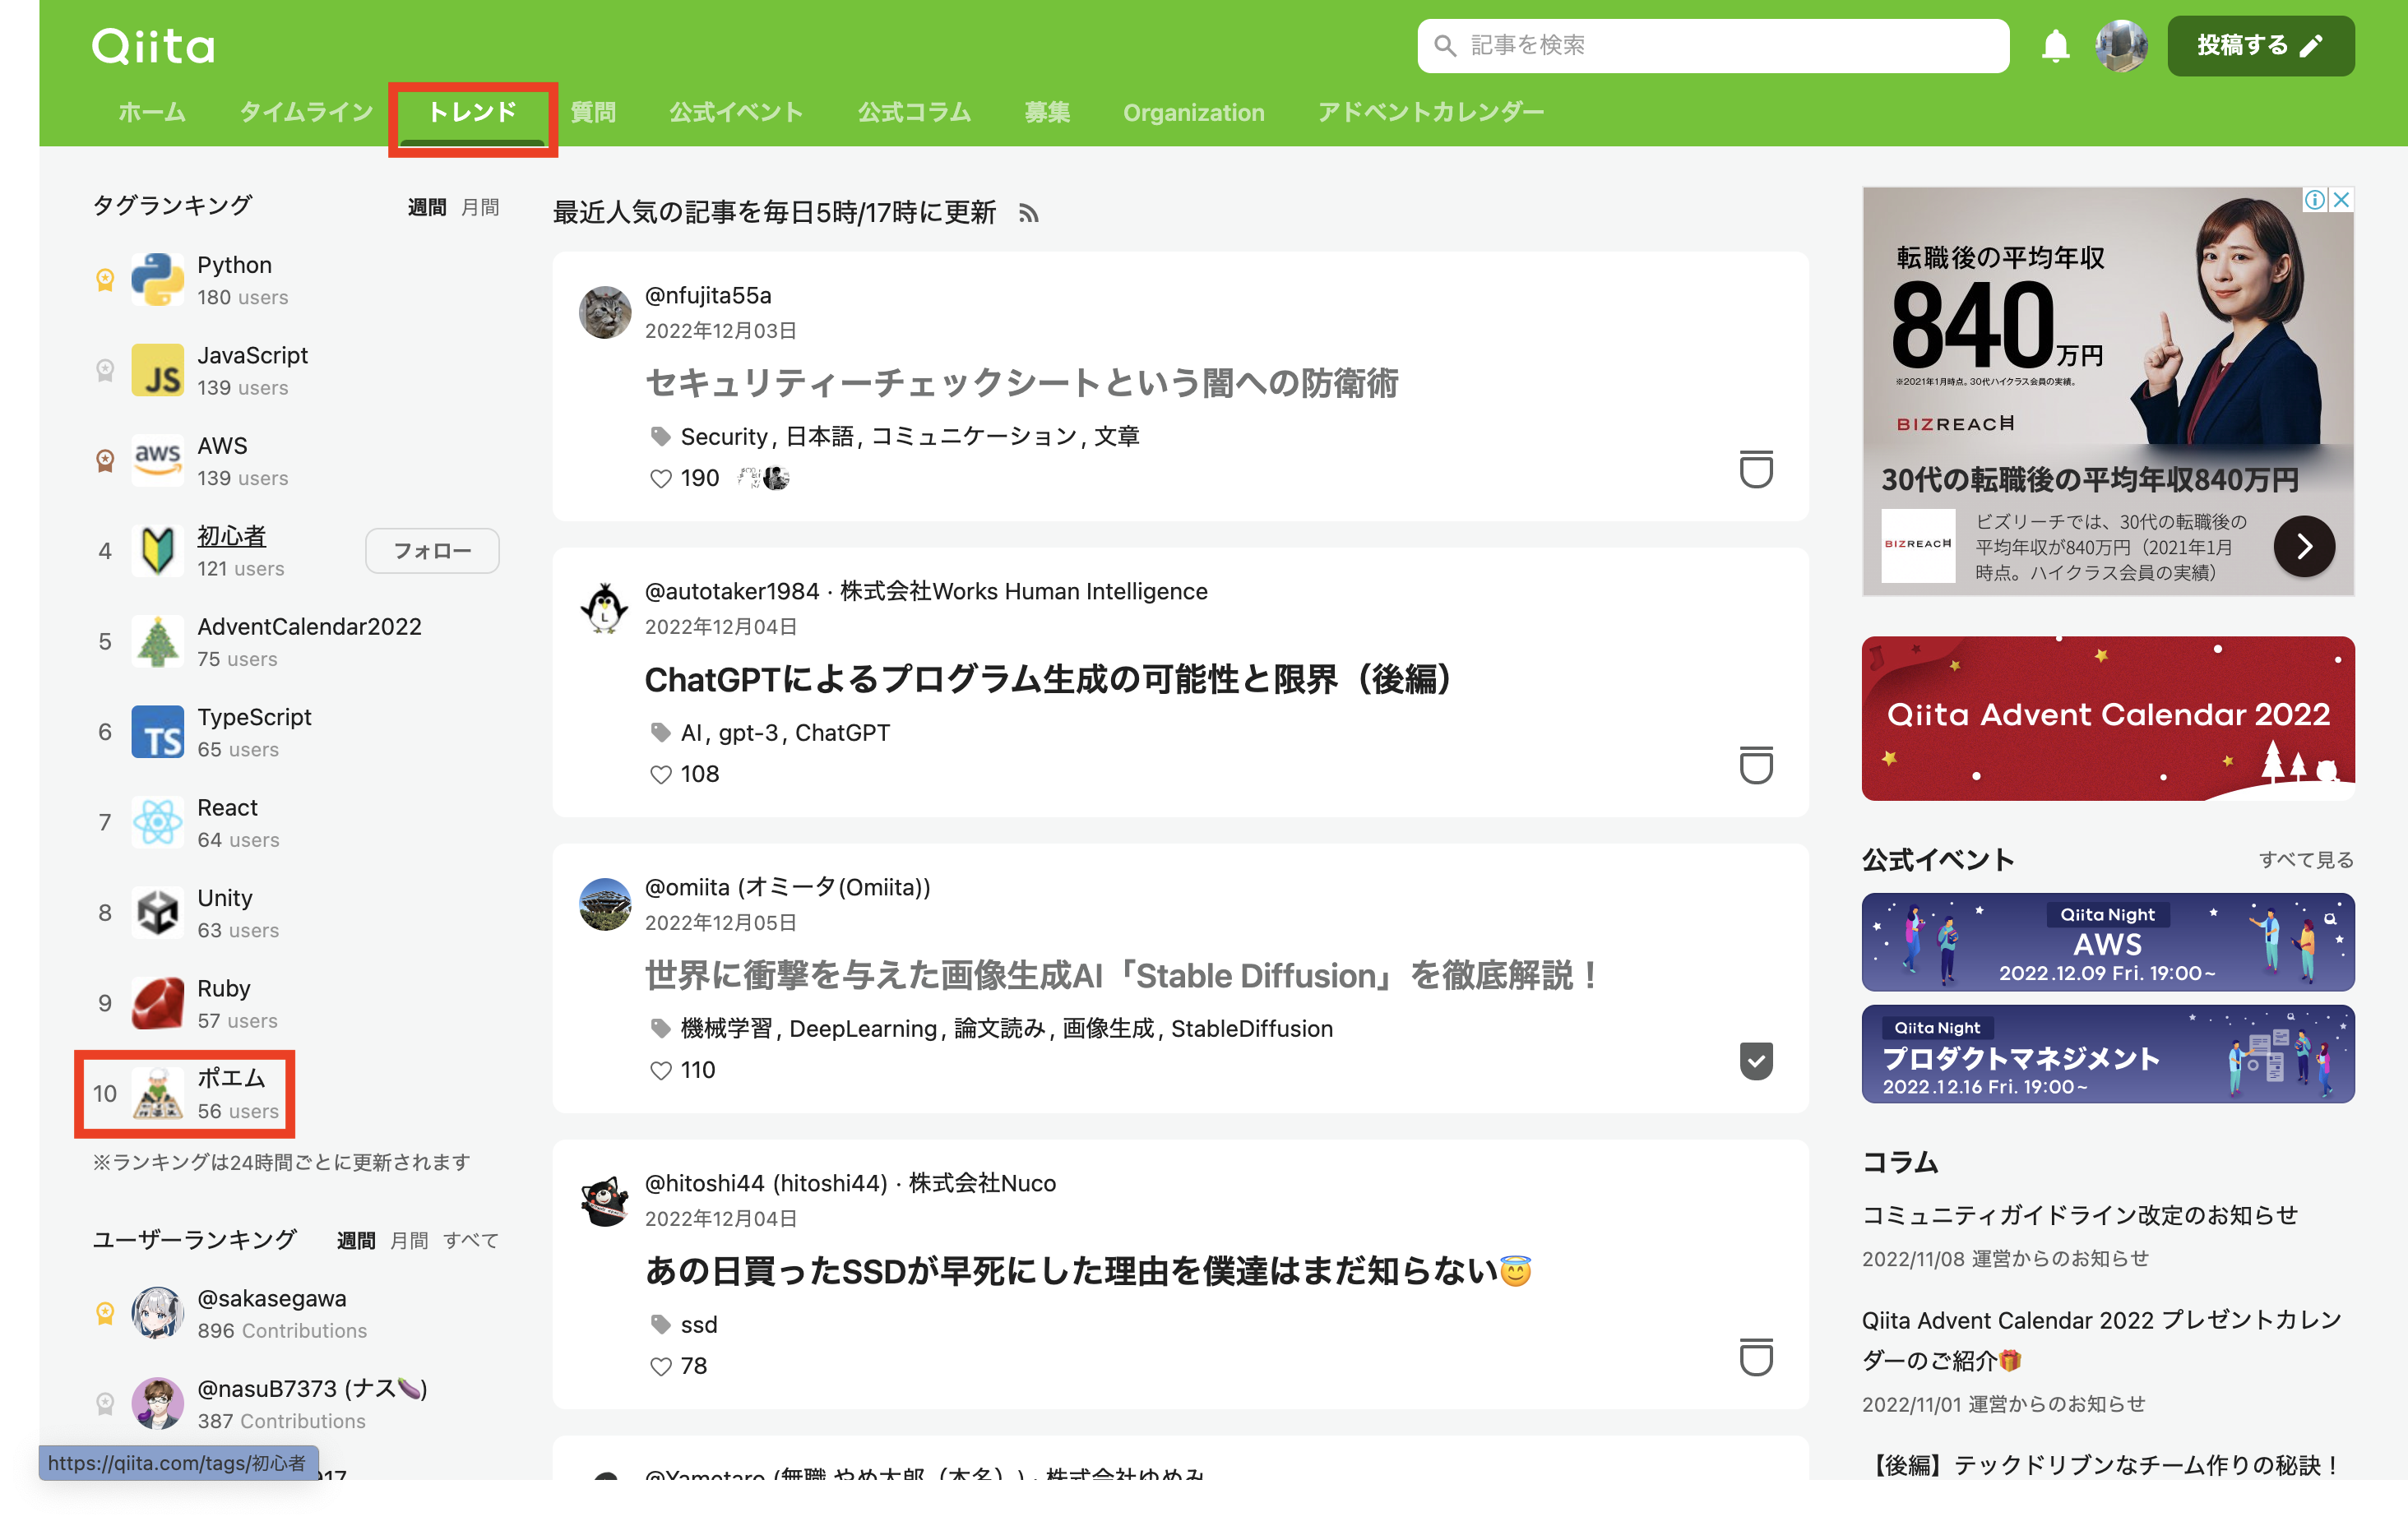This screenshot has height=1526, width=2408.
Task: Like heart on the 190-likes article
Action: click(x=660, y=479)
